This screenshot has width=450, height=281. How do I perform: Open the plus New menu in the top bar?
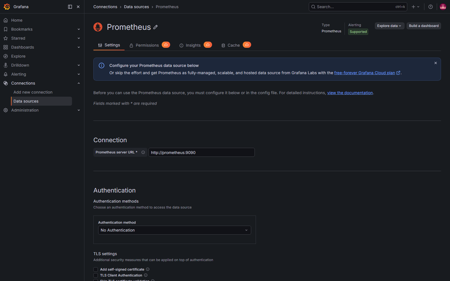415,7
